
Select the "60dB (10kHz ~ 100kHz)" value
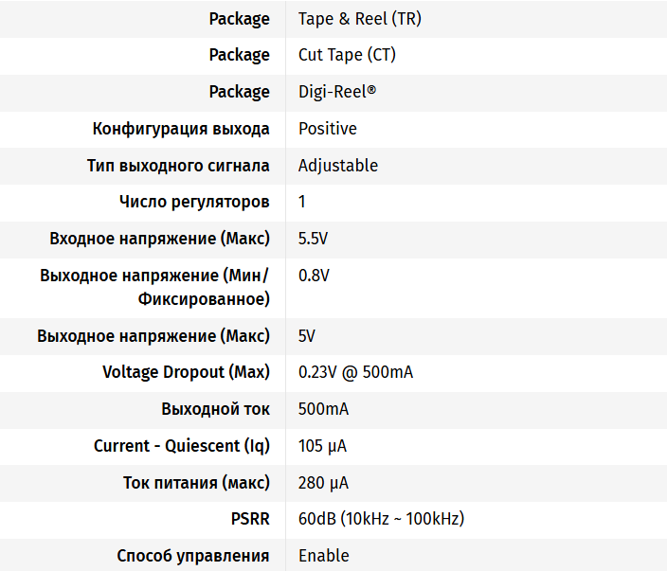click(x=381, y=519)
